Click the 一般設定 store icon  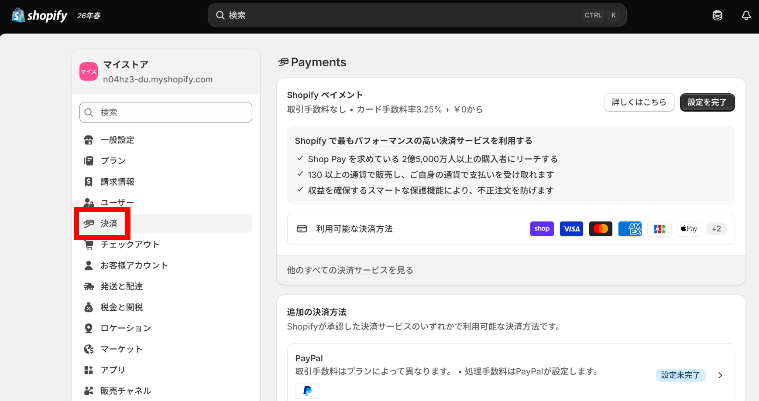point(89,140)
